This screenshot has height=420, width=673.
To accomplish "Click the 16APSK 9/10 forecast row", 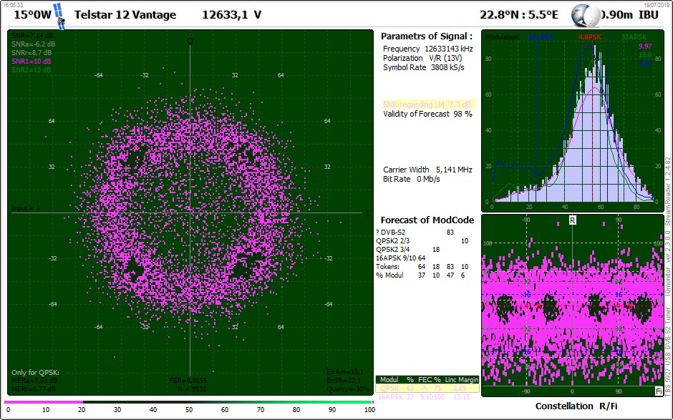I will point(400,258).
